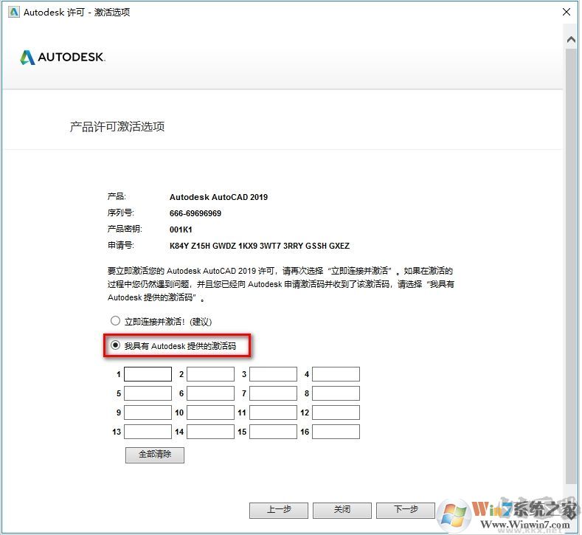The height and width of the screenshot is (535, 582).
Task: Select the 立即连接并激活 radio option
Action: pyautogui.click(x=115, y=321)
